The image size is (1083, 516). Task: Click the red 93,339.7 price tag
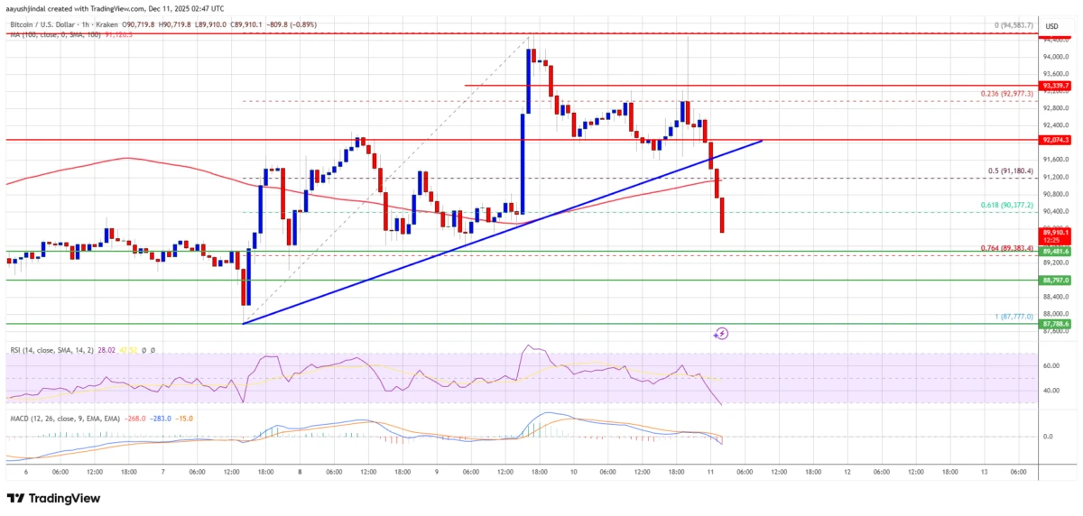tap(1055, 86)
